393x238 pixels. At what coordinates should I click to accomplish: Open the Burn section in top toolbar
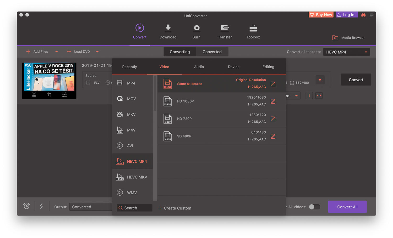tap(196, 32)
